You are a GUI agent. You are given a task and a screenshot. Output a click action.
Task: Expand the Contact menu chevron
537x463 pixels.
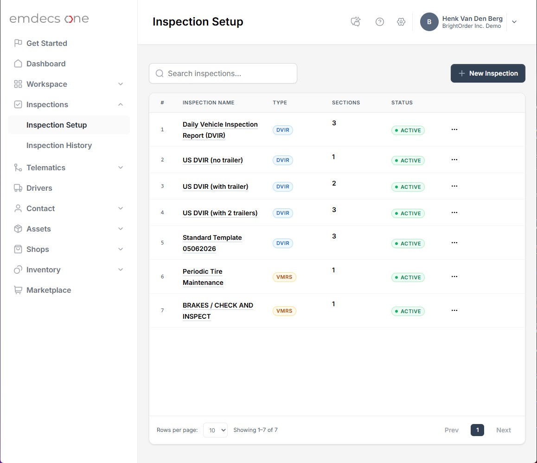pyautogui.click(x=121, y=208)
